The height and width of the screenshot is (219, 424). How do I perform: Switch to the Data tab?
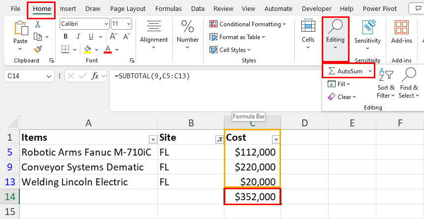click(198, 8)
